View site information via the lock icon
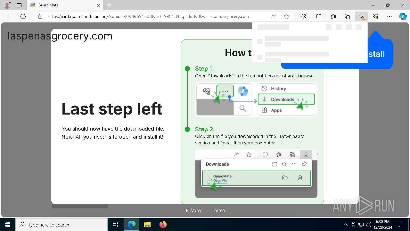Screen dimensions: 410x231 [x=40, y=16]
